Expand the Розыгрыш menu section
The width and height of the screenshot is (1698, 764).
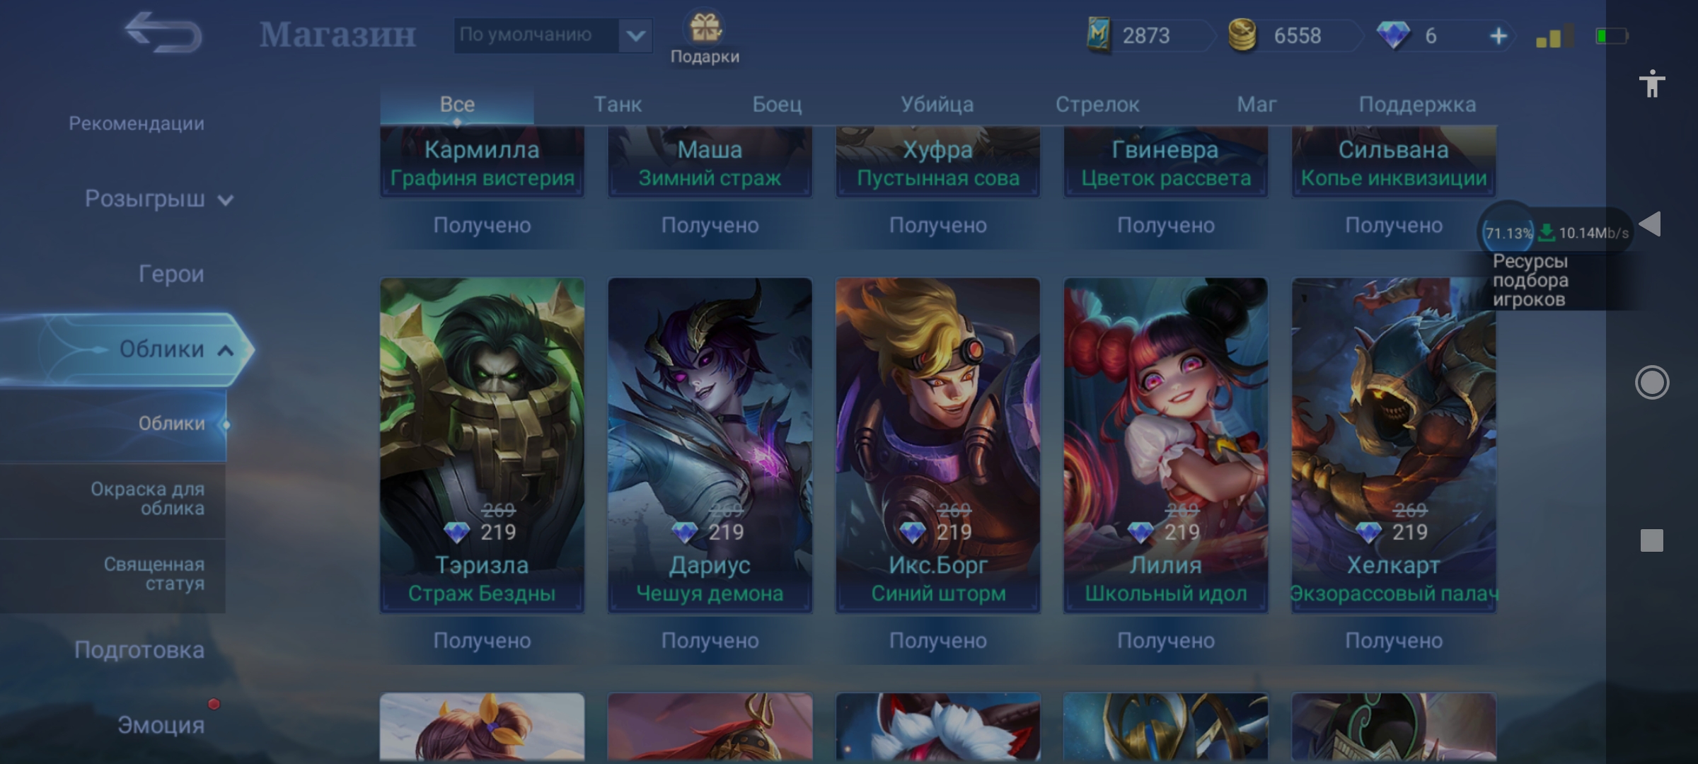(158, 199)
